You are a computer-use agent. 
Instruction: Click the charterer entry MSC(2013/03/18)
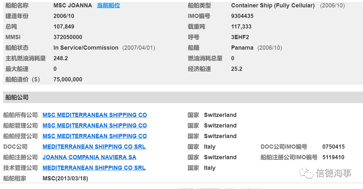(65, 178)
